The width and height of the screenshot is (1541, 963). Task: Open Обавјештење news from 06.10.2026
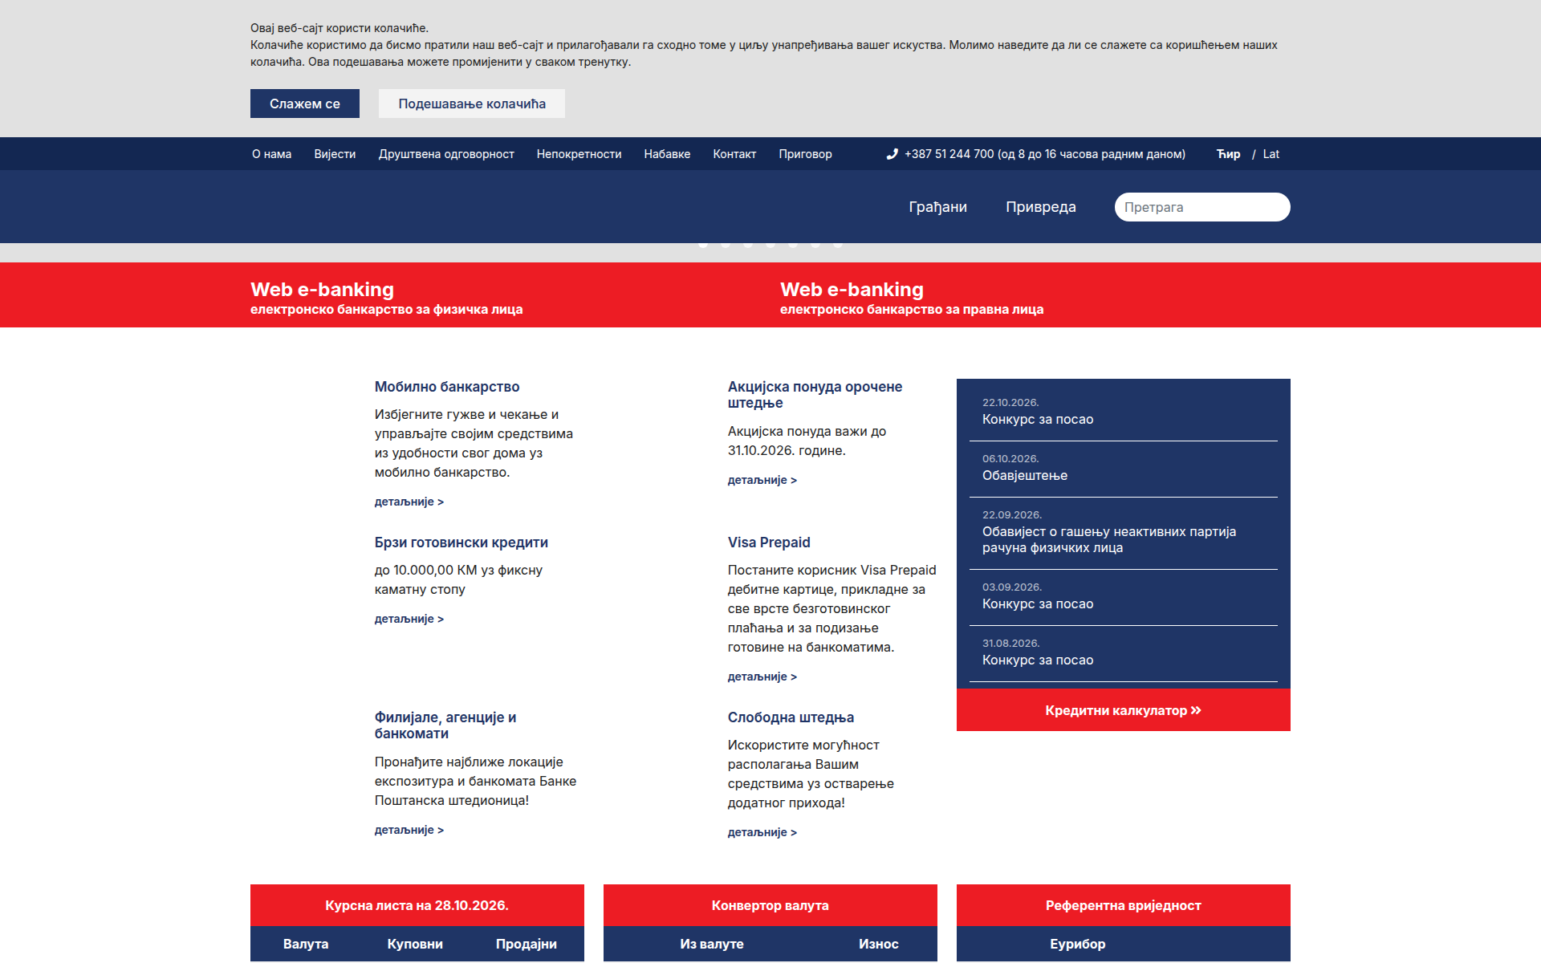click(1025, 476)
